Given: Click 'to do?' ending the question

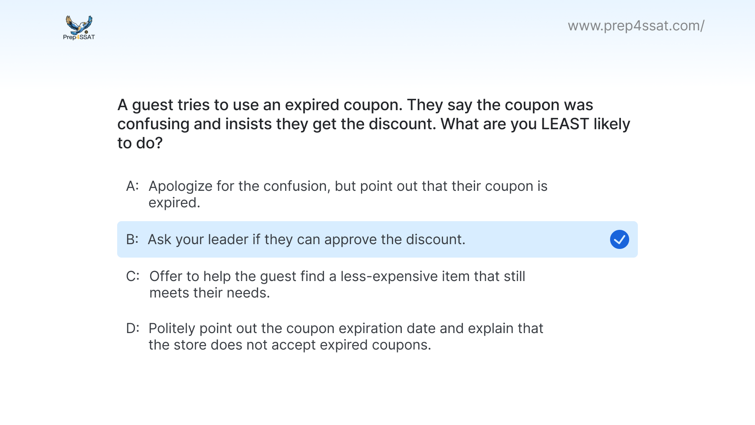Looking at the screenshot, I should pyautogui.click(x=140, y=143).
